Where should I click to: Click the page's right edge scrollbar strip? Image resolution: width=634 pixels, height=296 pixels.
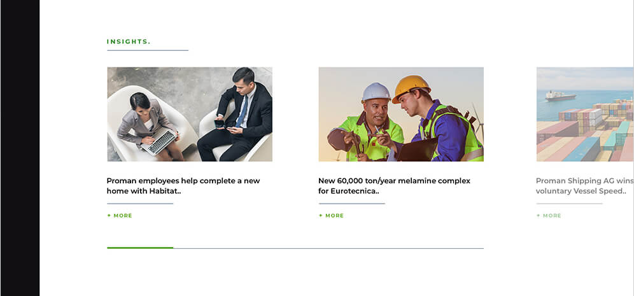point(633,148)
